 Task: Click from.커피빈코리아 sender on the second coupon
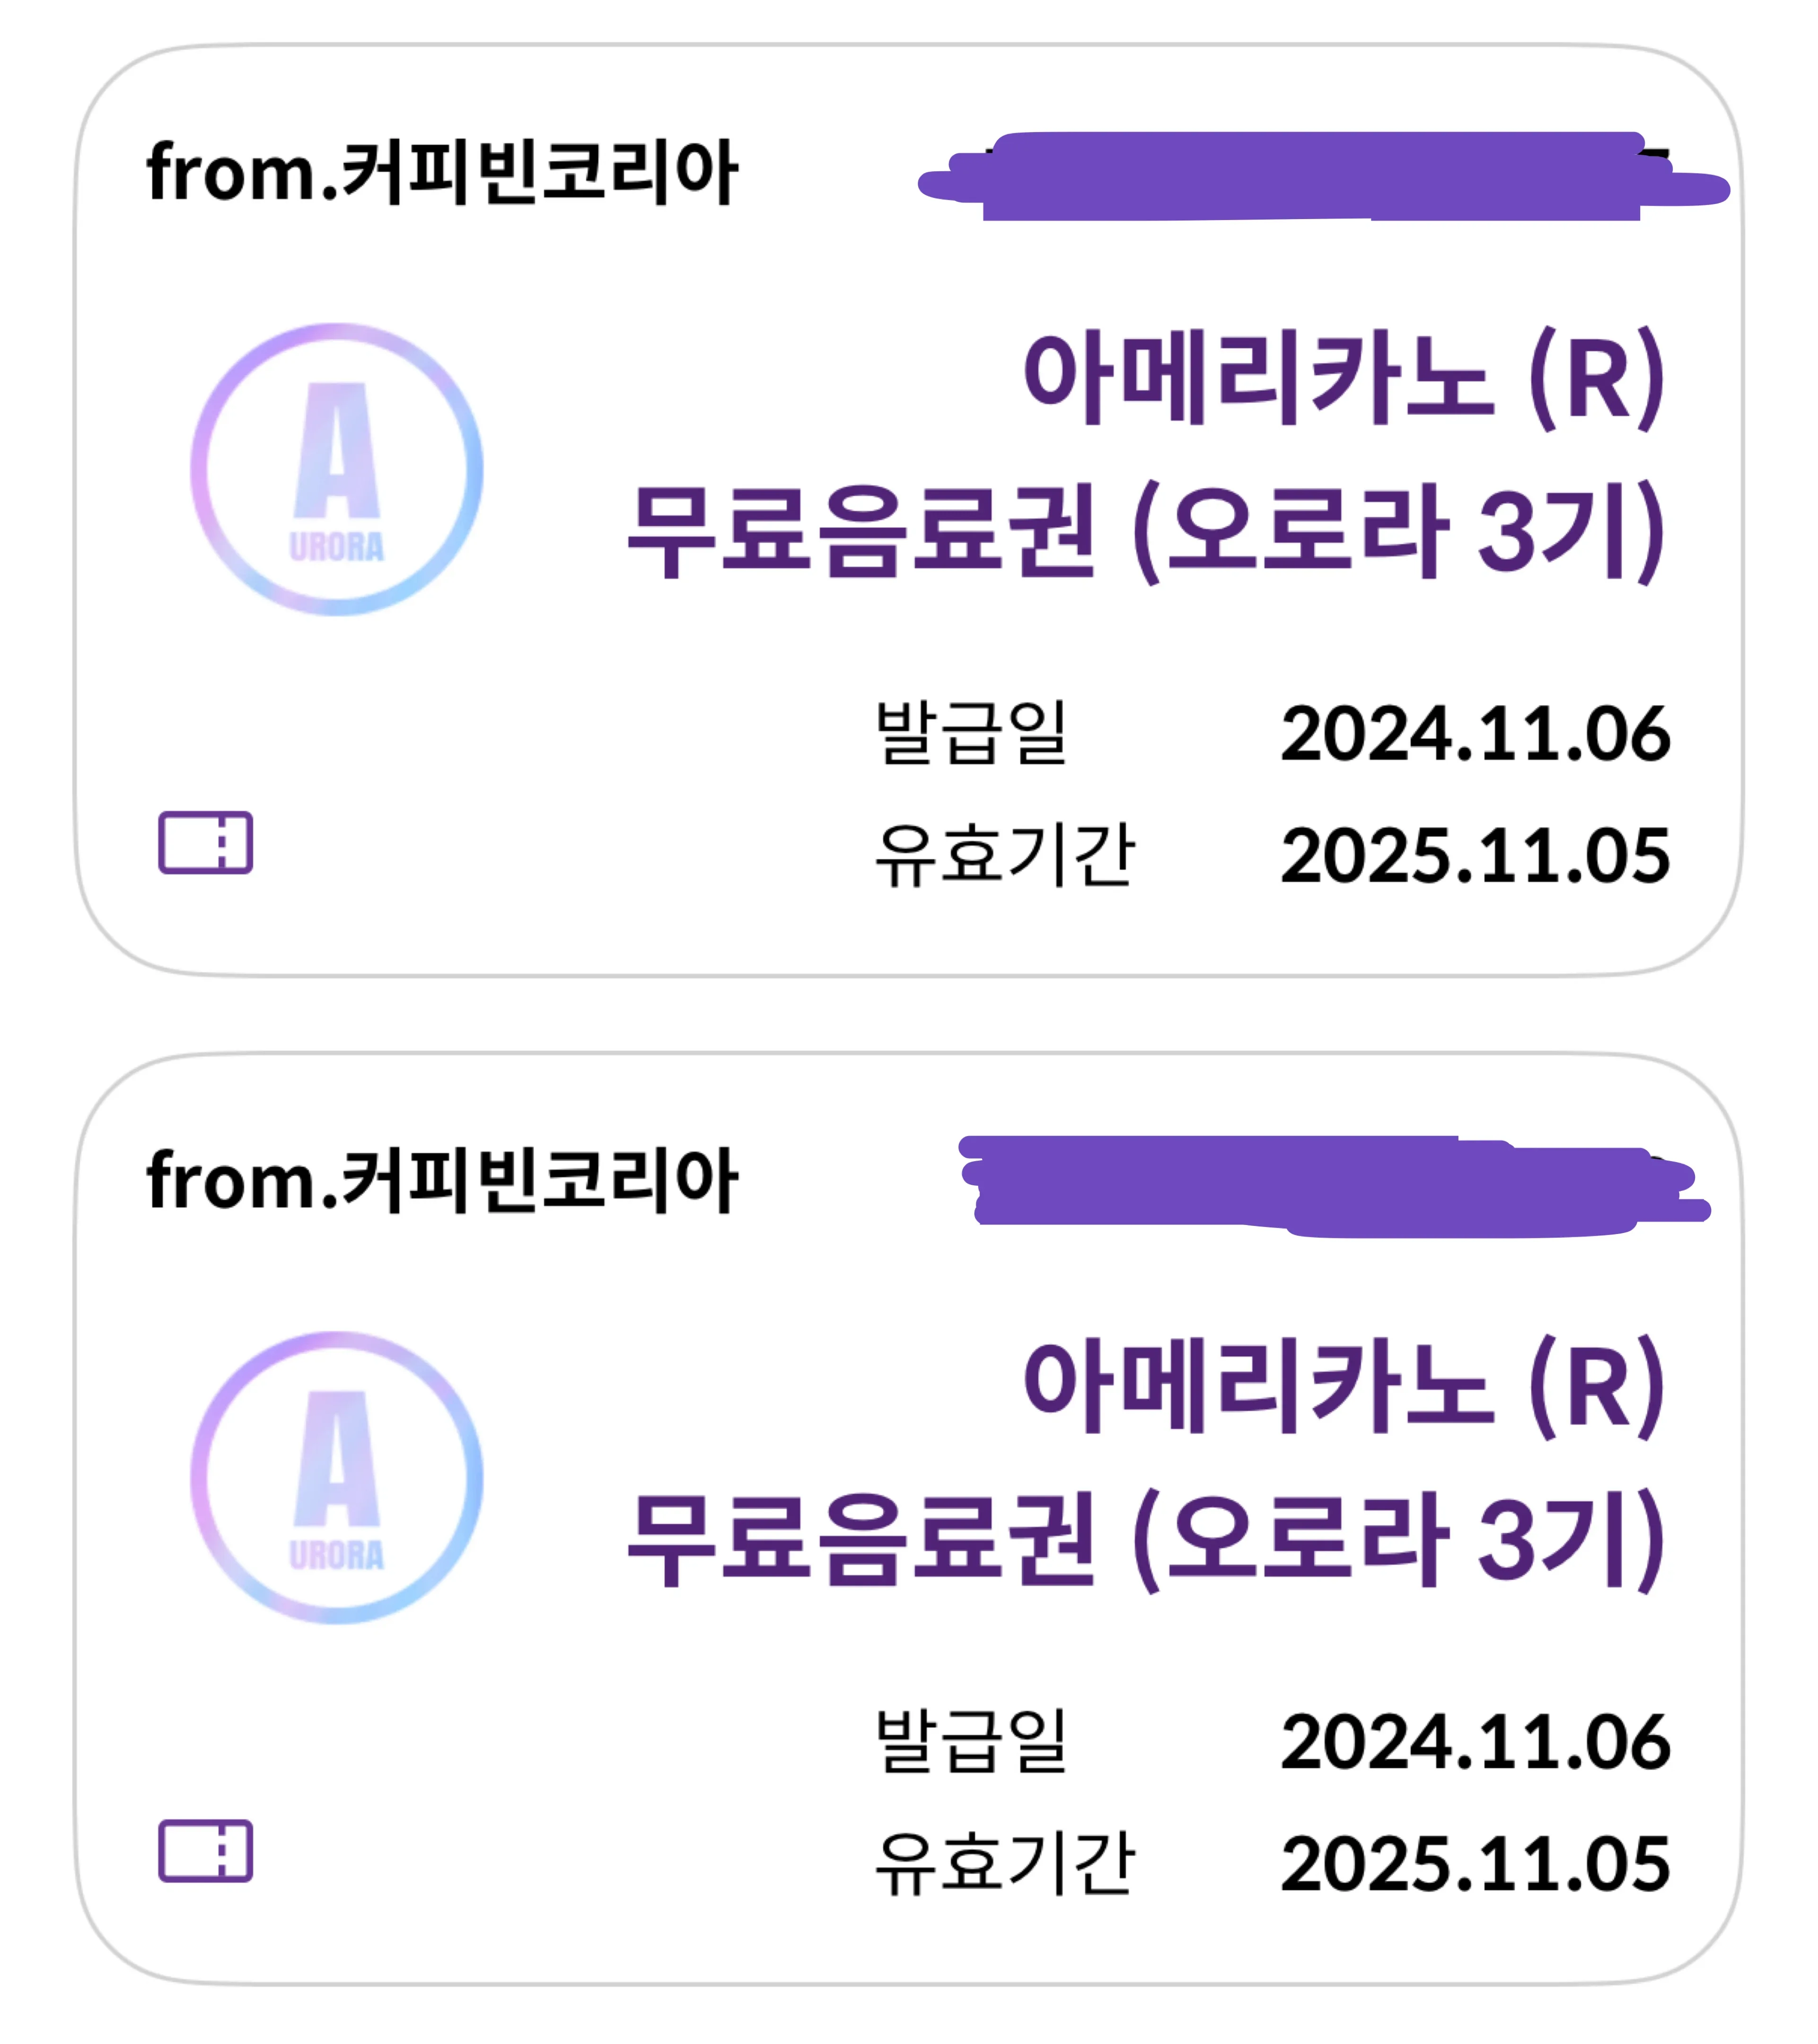(442, 1181)
